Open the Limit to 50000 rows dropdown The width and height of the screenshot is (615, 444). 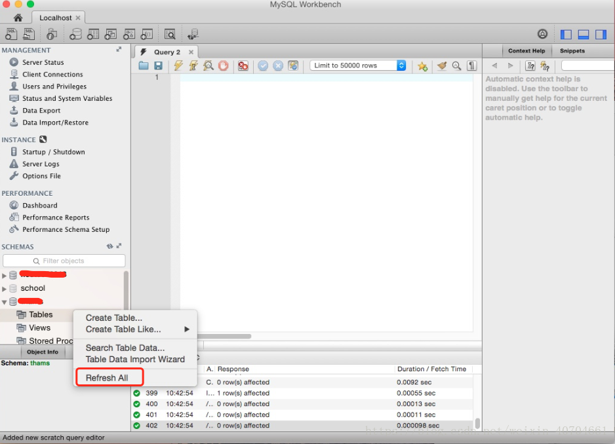pyautogui.click(x=358, y=65)
